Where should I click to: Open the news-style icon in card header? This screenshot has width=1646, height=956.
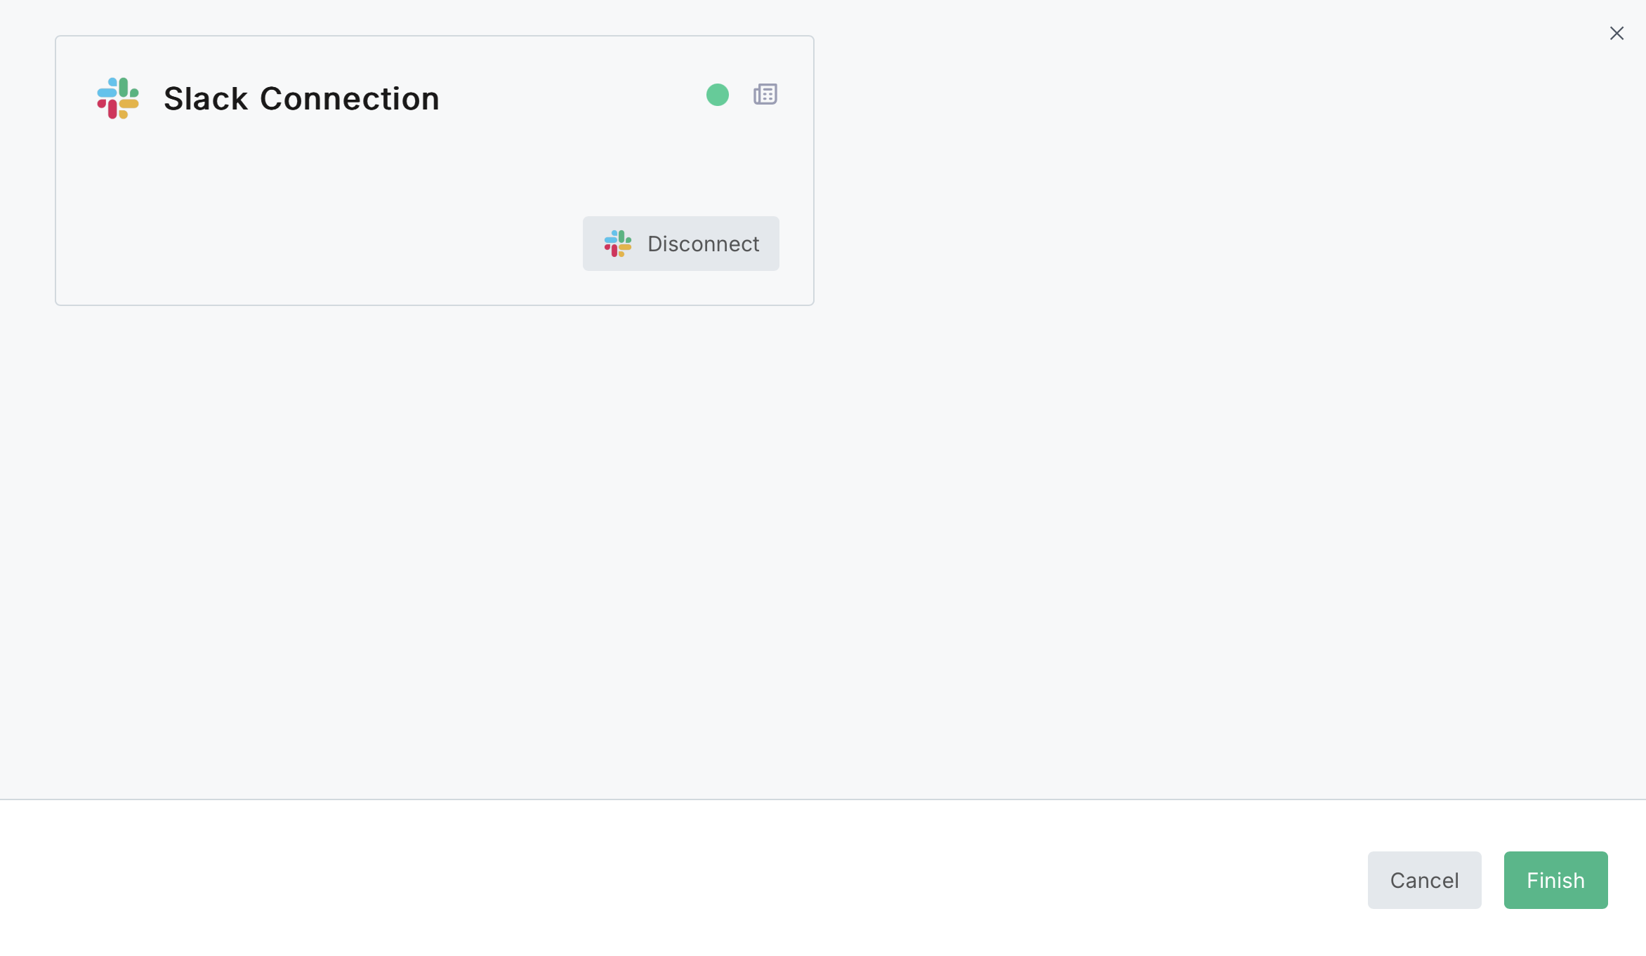tap(765, 94)
